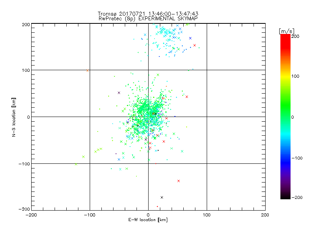
Task: Click N-S axis tick label '100'
Action: click(x=26, y=71)
